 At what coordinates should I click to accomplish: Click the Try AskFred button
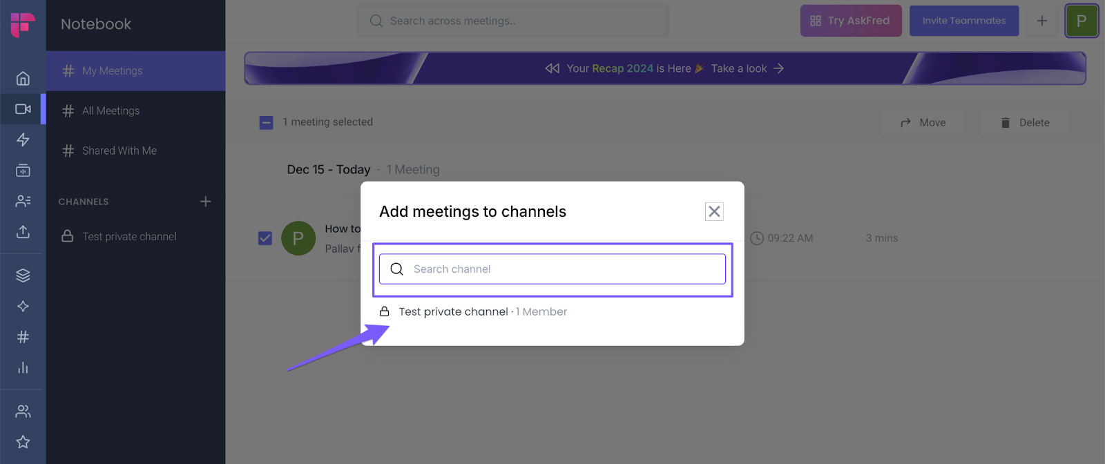coord(850,21)
